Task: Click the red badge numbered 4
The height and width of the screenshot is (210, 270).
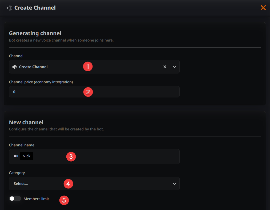Action: (x=68, y=184)
